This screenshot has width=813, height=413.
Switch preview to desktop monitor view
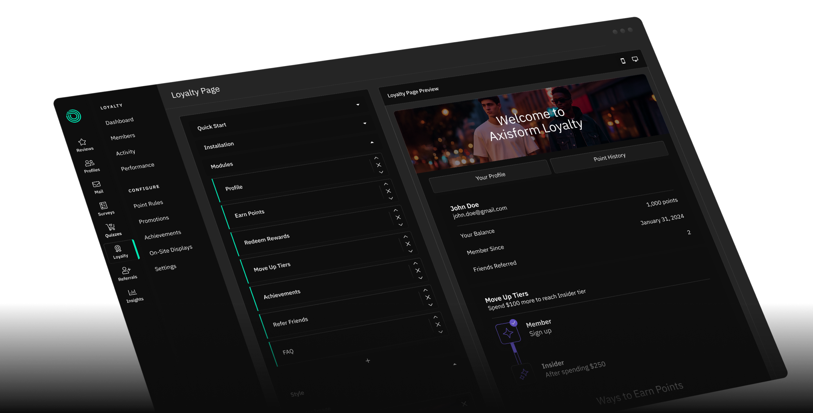tap(635, 59)
